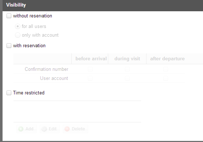Select 'for all users' radio button

click(17, 27)
